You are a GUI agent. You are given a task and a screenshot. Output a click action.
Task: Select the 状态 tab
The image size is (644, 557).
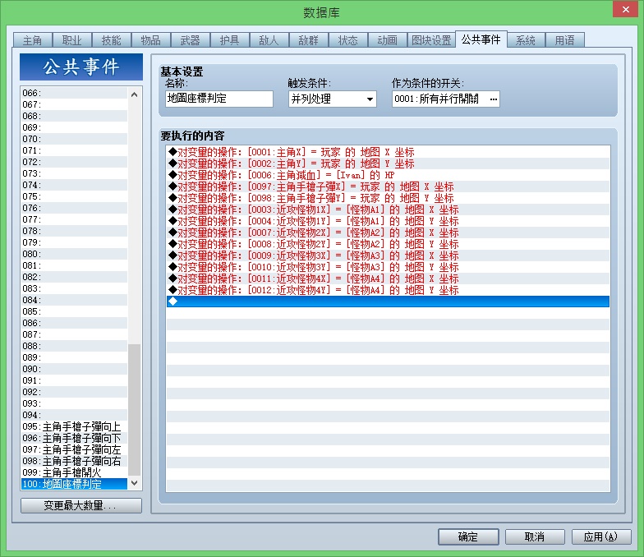(348, 40)
